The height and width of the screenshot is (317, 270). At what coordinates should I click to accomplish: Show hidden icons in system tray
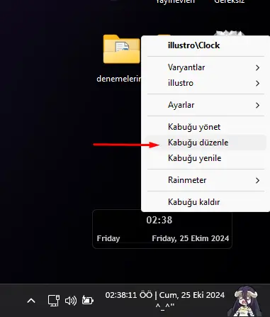(x=31, y=301)
